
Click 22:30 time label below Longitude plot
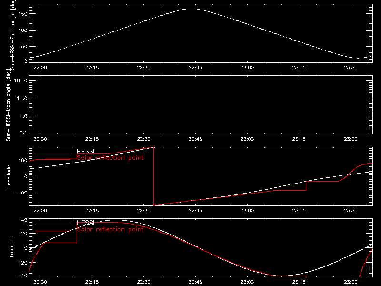pyautogui.click(x=144, y=210)
